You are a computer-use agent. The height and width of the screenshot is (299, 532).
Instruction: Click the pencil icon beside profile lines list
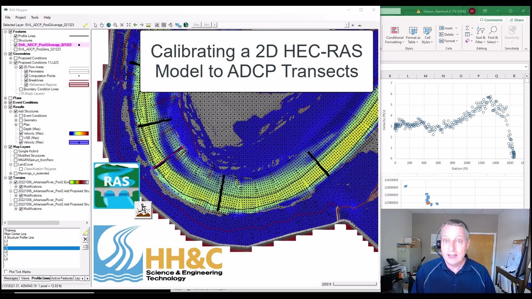click(85, 232)
